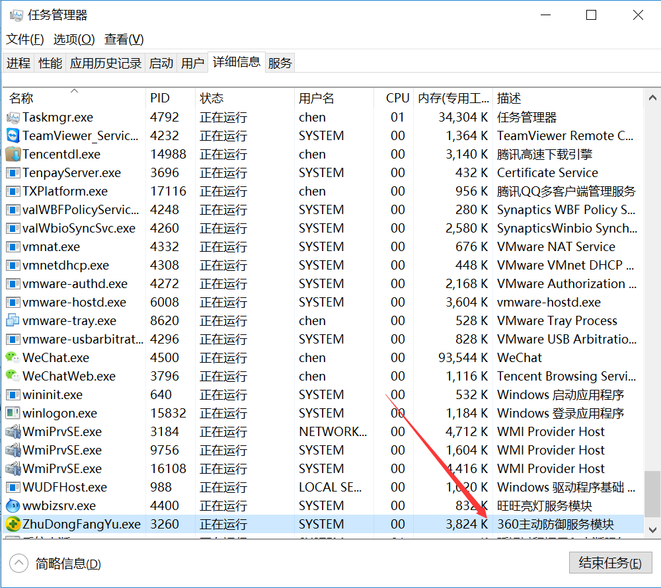Select the ZhuDongFangYu.exe process name
The width and height of the screenshot is (661, 588).
[81, 524]
